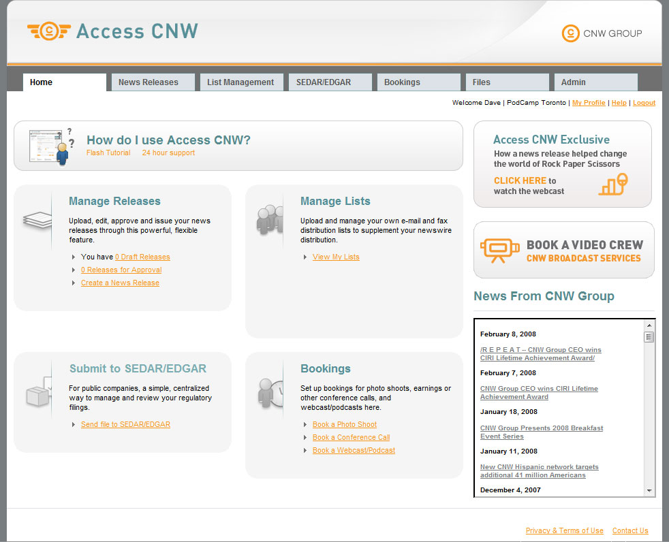
Task: Open New CNW Hispanic network news item
Action: [540, 471]
